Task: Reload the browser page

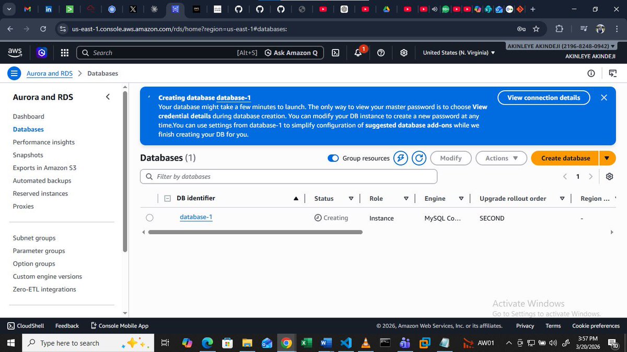Action: pos(43,29)
